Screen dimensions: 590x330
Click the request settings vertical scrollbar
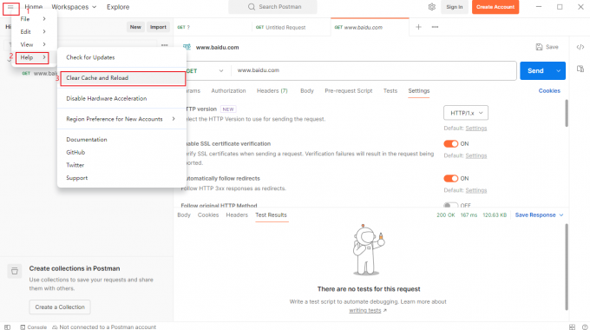[x=567, y=113]
